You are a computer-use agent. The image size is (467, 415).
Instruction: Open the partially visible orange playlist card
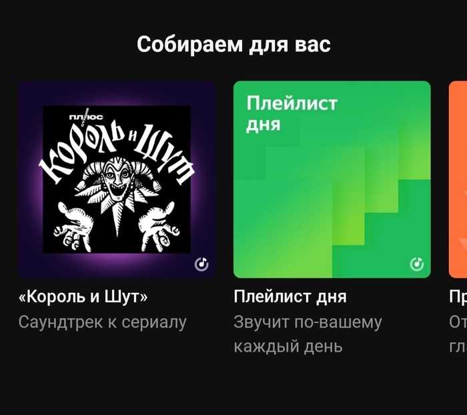pos(458,179)
